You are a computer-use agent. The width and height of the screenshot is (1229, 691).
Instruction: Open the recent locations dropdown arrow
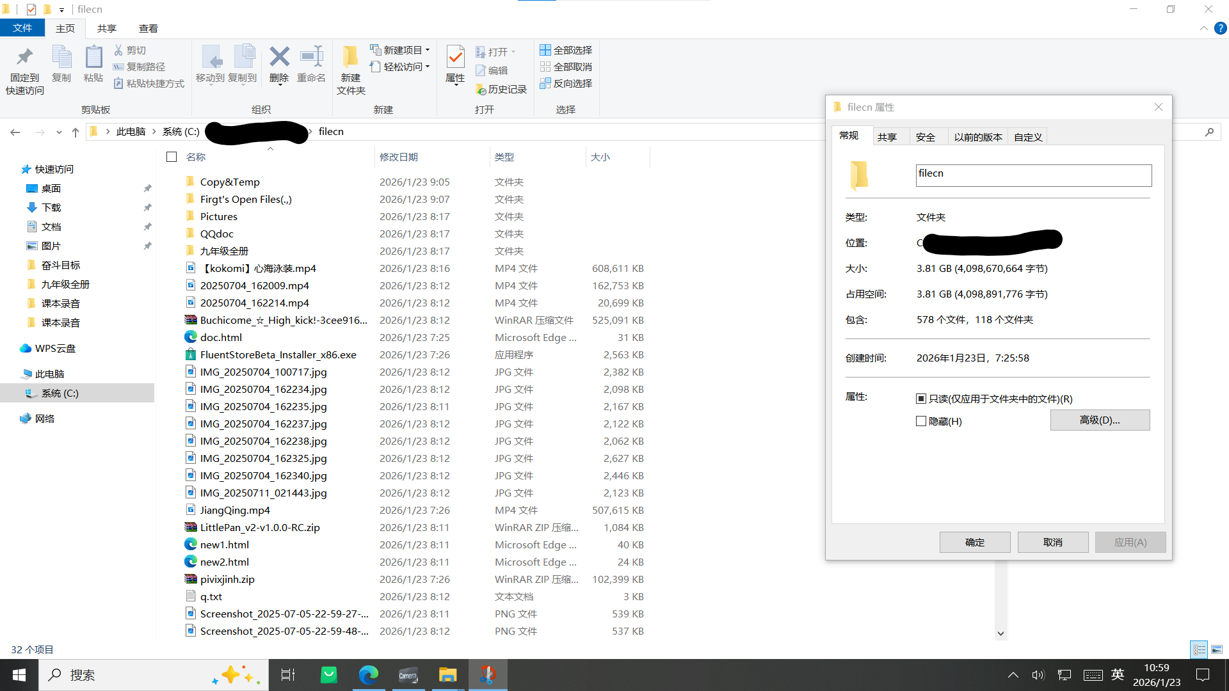(x=59, y=132)
